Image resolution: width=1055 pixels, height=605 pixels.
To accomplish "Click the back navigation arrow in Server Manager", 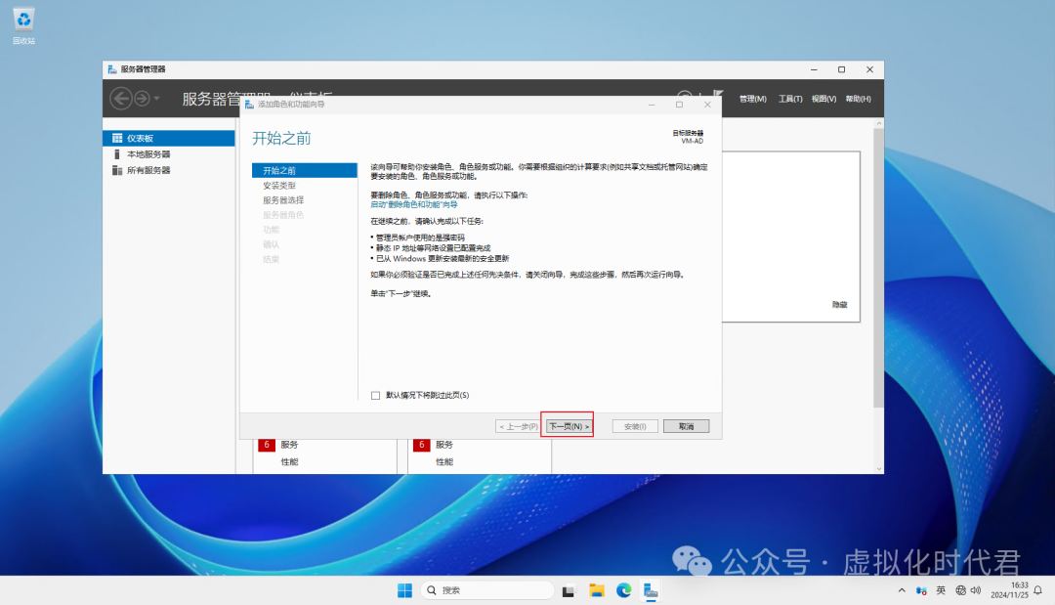I will tap(121, 99).
